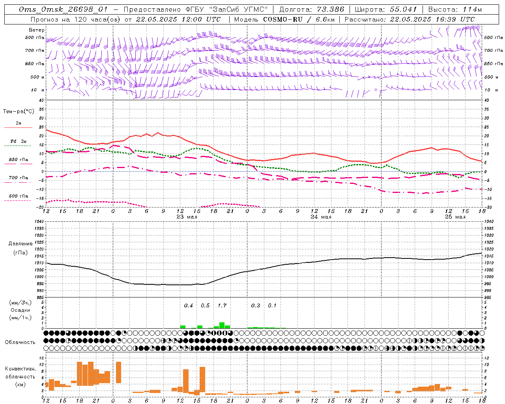505x404 pixels.
Task: Select the latitude value "55.041"
Action: (x=403, y=9)
